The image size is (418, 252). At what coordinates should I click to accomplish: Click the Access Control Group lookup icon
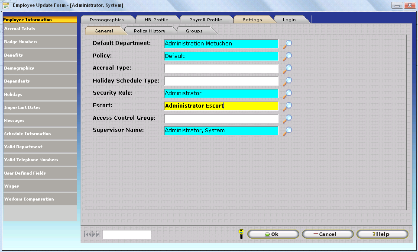point(288,118)
